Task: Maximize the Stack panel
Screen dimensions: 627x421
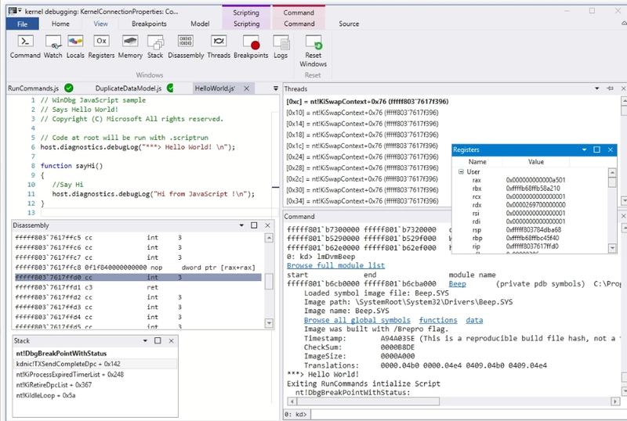Action: point(158,340)
